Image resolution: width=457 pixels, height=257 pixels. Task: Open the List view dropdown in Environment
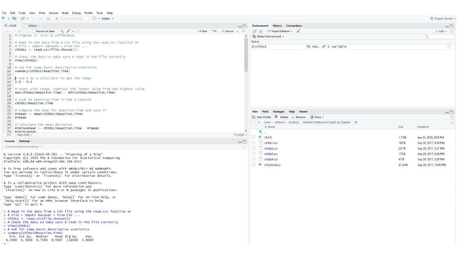tap(441, 31)
